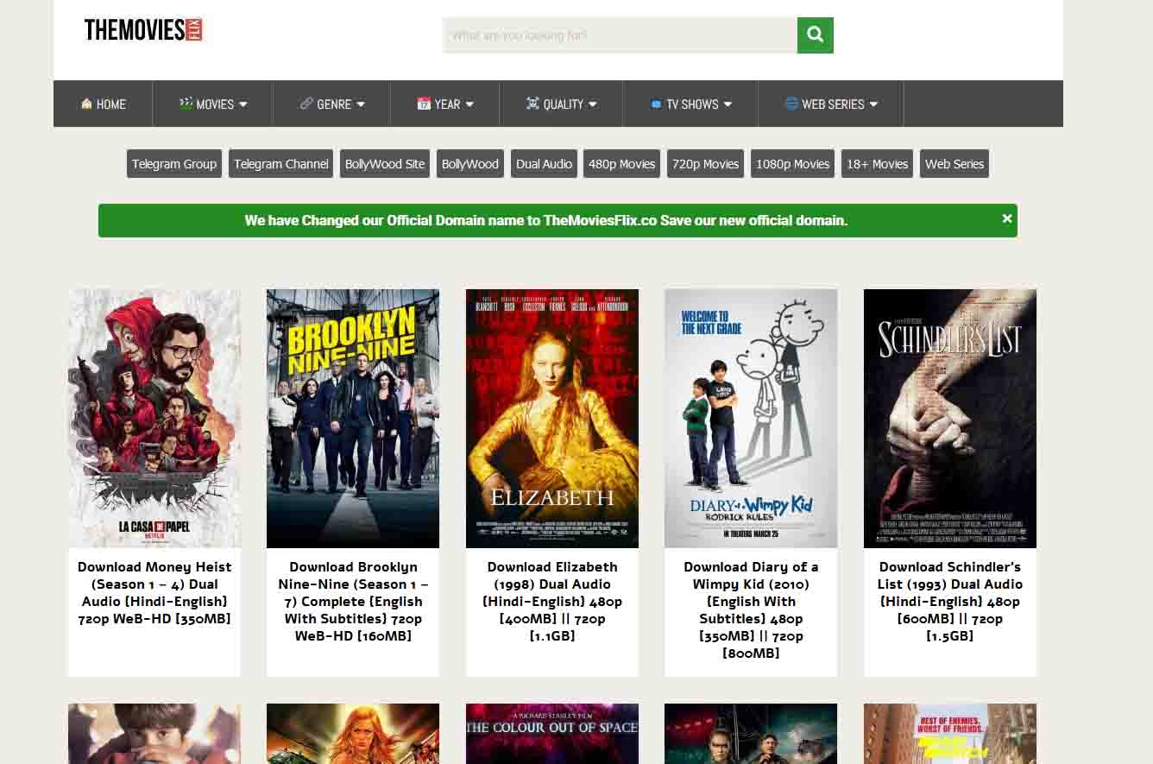Click Download Schindler's List (1993) link
The image size is (1153, 764).
pyautogui.click(x=950, y=602)
